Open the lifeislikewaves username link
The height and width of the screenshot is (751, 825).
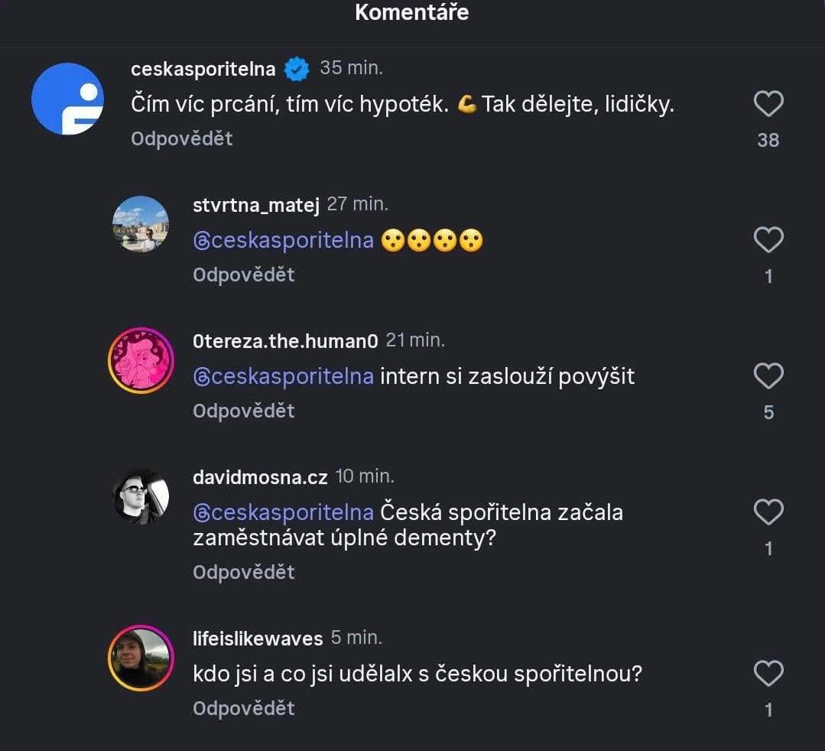tap(258, 639)
